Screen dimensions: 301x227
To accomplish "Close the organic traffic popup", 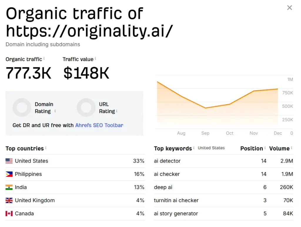I will coord(290,8).
